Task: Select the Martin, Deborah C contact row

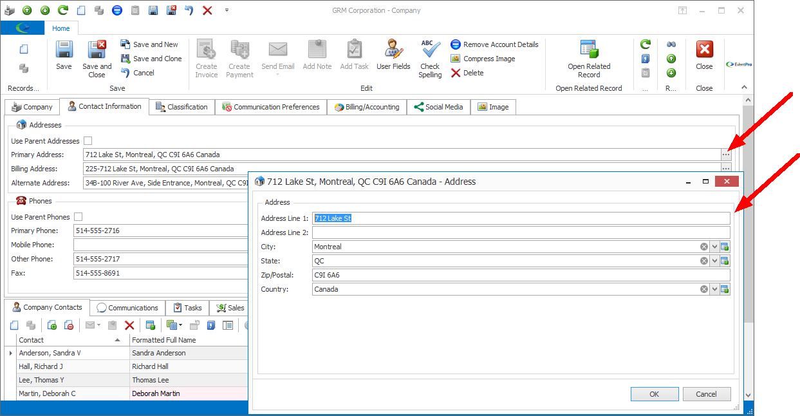Action: click(127, 393)
